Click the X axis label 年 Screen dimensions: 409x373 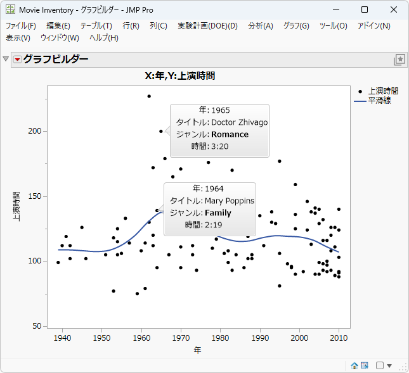pyautogui.click(x=197, y=350)
